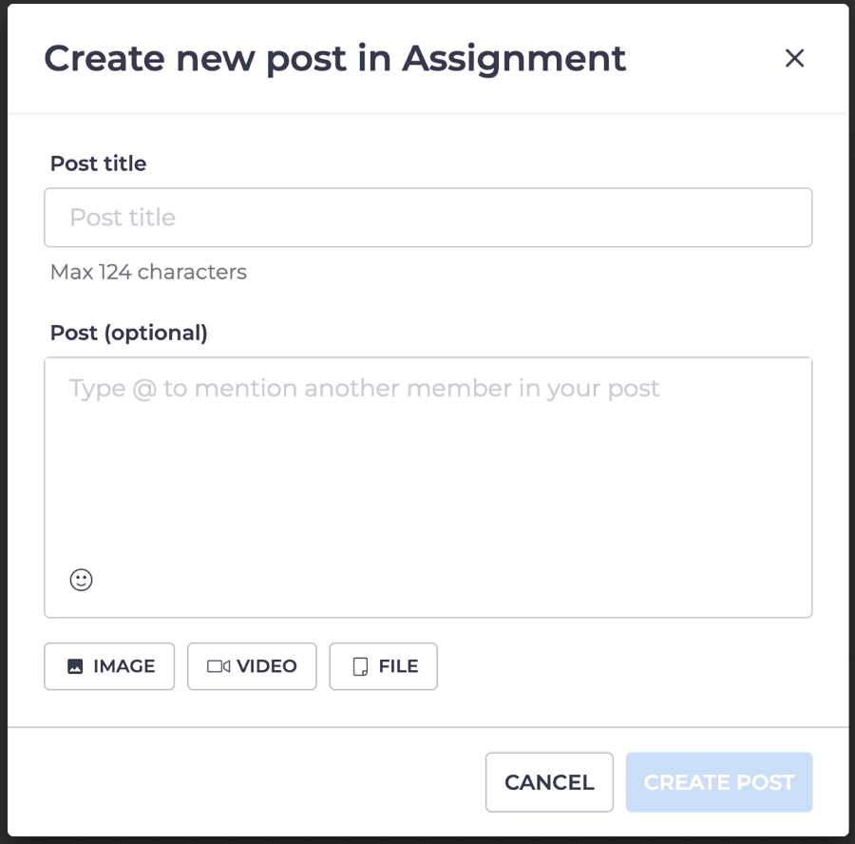Screen dimensions: 855x844
Task: Click the 'Post title' field label
Action: (98, 163)
